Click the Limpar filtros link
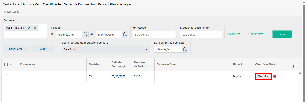 [x=256, y=34]
